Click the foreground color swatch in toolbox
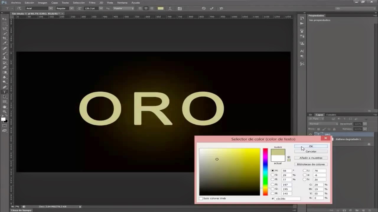378x212 pixels. pos(3,119)
